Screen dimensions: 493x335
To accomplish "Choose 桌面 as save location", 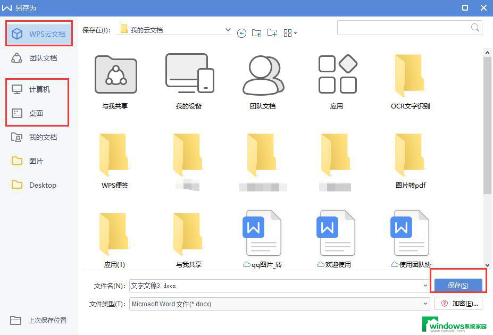I will [x=27, y=113].
